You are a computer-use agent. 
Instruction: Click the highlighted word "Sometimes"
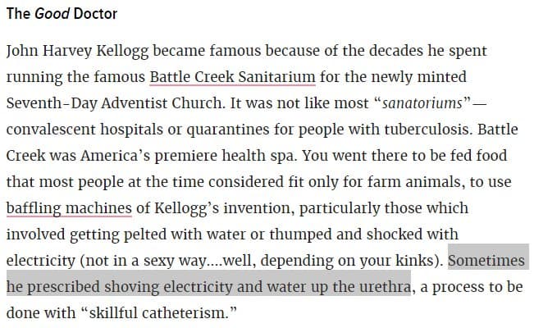point(486,262)
